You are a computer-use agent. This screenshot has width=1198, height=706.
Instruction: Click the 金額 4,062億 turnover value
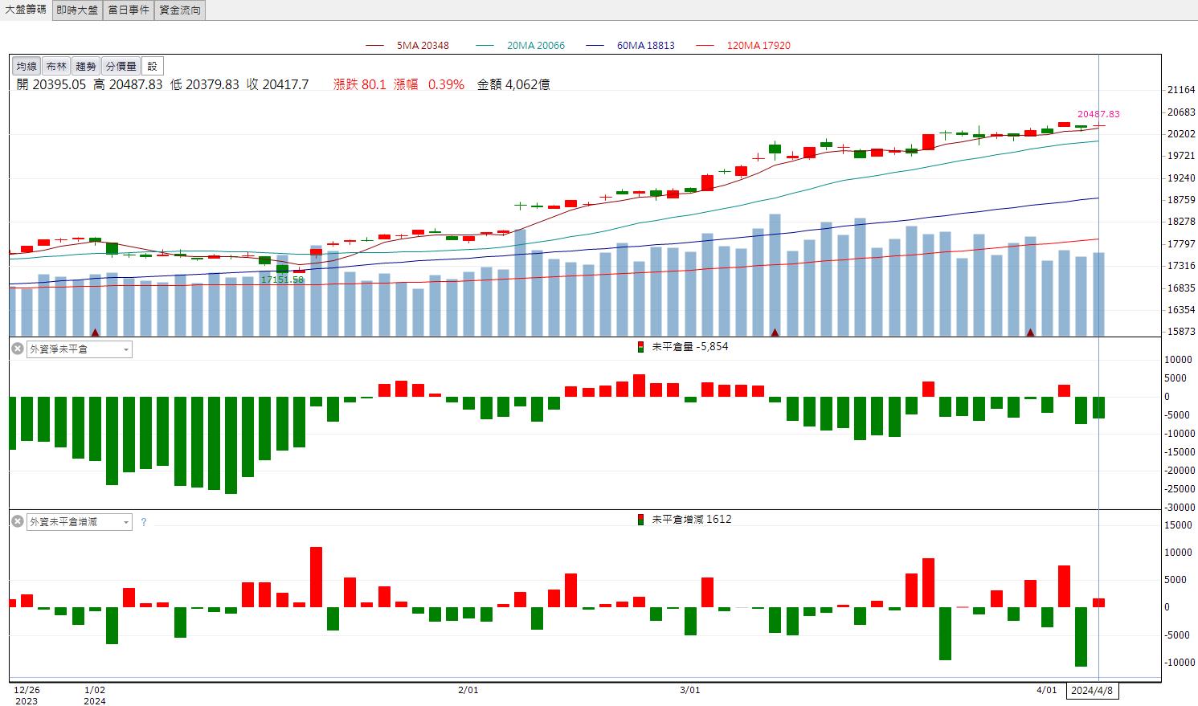coord(514,84)
